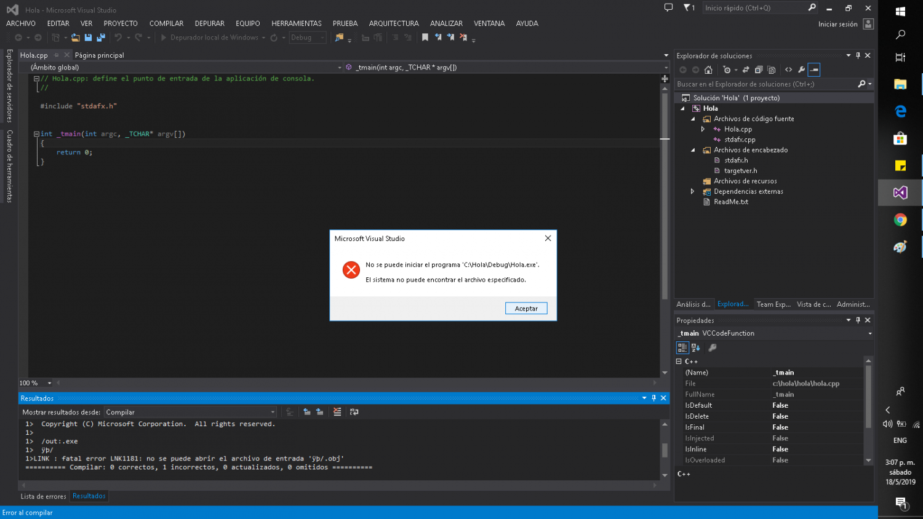Screen dimensions: 923x519
Task: Open the ARCHIVO menu
Action: coord(21,23)
